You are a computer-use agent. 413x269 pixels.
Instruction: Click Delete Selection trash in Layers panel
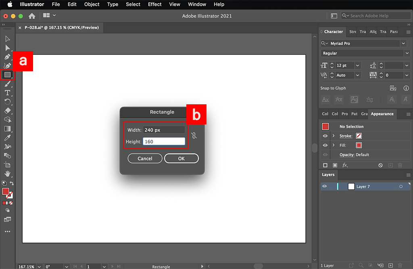tap(400, 265)
